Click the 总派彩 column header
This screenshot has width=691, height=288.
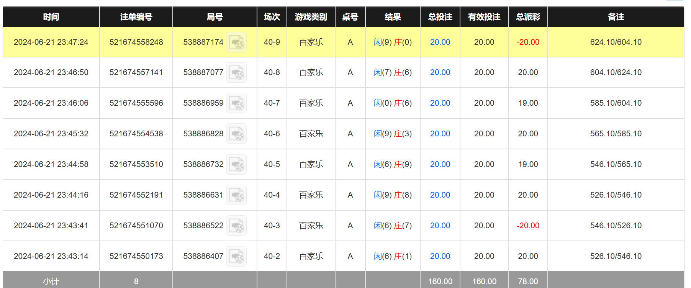pyautogui.click(x=528, y=17)
